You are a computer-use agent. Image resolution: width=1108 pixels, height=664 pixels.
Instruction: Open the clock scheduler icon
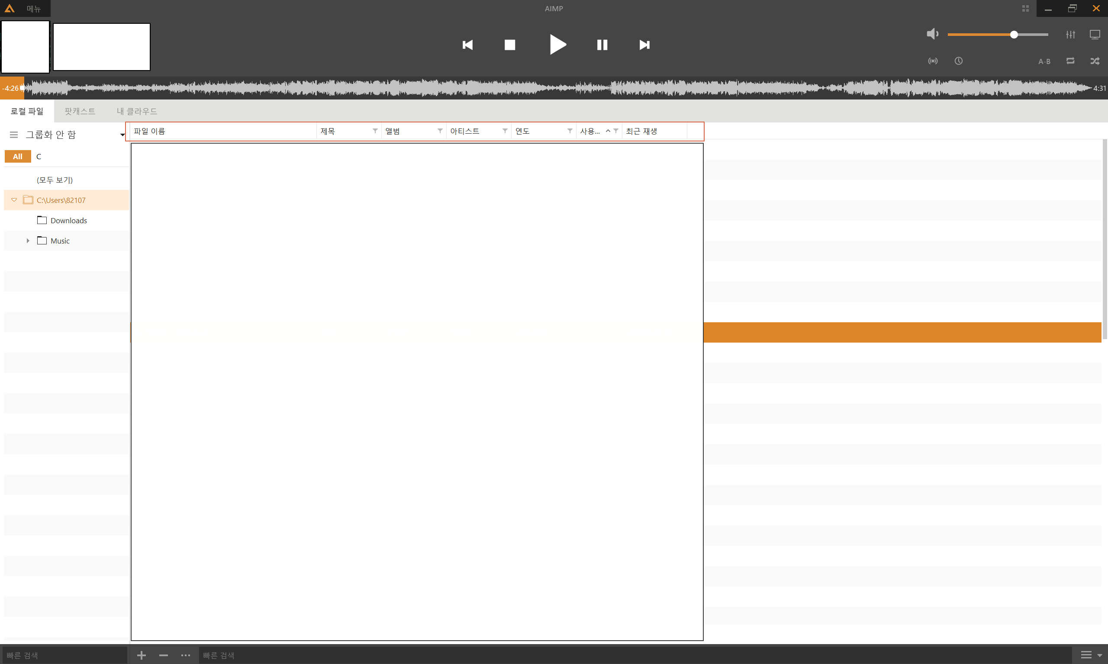[959, 61]
